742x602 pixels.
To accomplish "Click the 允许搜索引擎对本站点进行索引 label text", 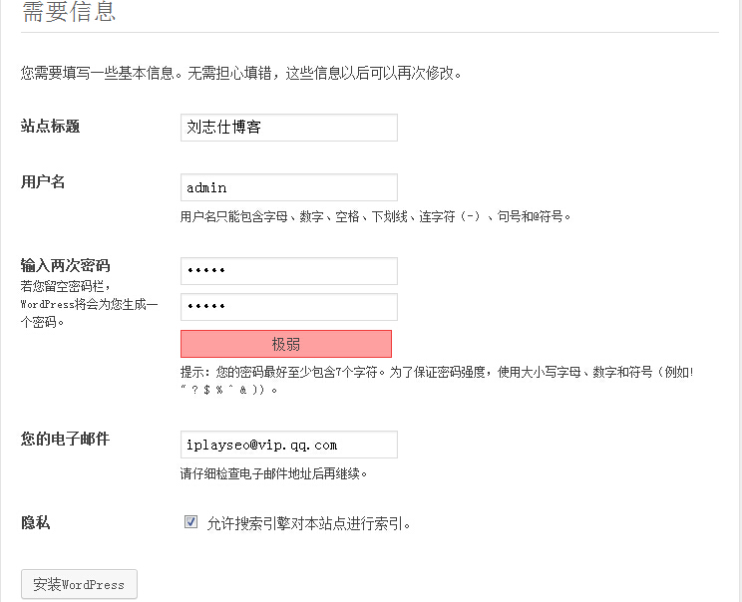I will point(308,523).
